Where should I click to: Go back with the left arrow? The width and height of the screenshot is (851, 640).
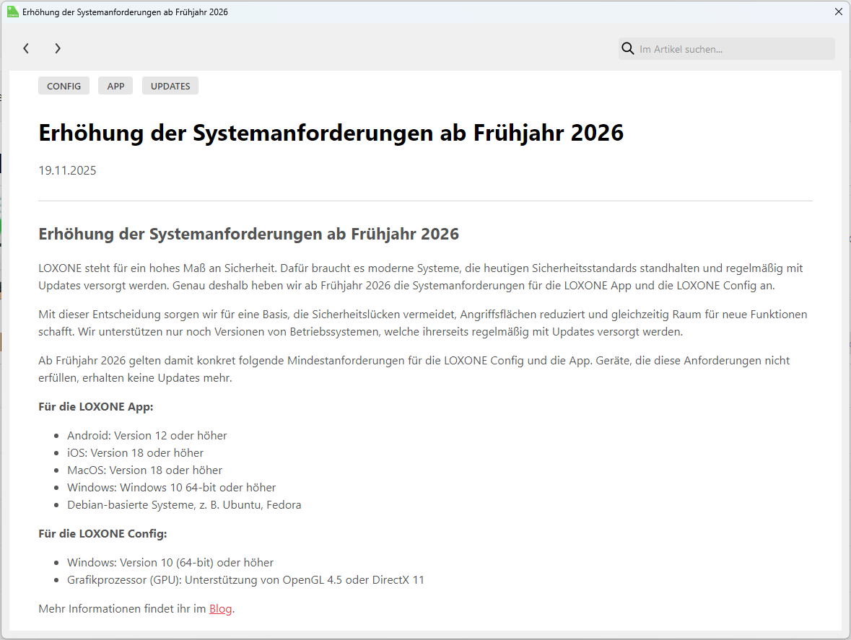[26, 48]
